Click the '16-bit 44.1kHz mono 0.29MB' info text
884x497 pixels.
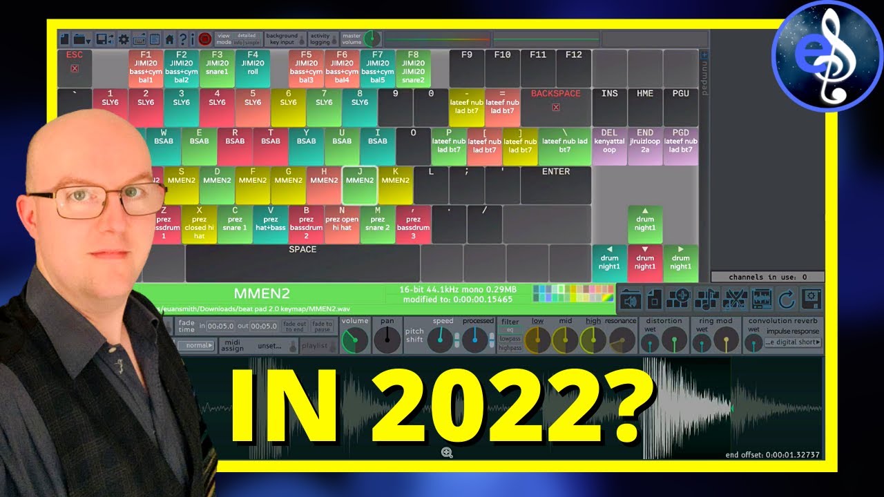[x=458, y=289]
